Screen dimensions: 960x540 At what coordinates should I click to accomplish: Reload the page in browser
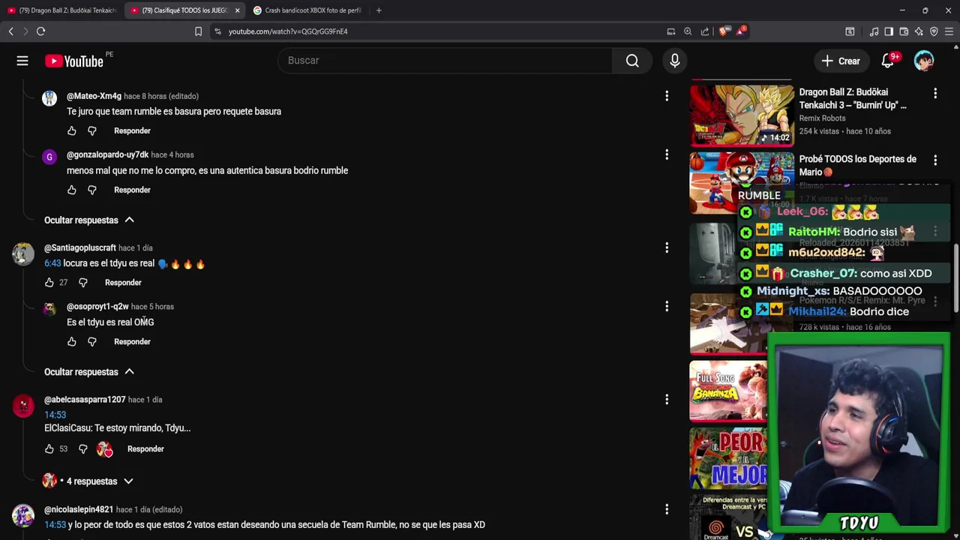click(x=40, y=31)
